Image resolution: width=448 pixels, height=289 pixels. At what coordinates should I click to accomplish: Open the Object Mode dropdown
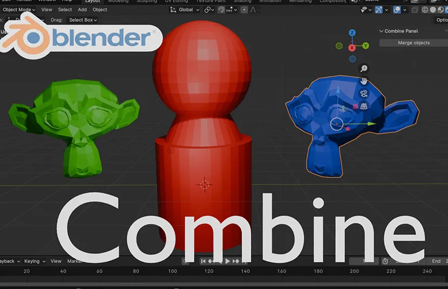[x=19, y=10]
